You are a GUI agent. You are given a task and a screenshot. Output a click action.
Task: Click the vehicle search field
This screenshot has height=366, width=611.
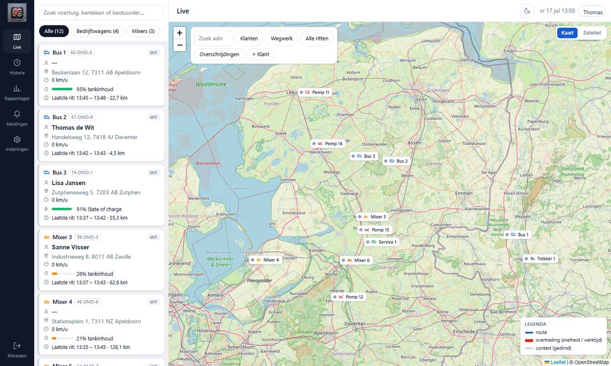[x=101, y=13]
